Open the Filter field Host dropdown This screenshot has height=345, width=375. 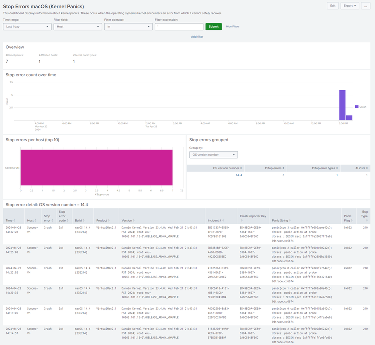click(x=78, y=27)
